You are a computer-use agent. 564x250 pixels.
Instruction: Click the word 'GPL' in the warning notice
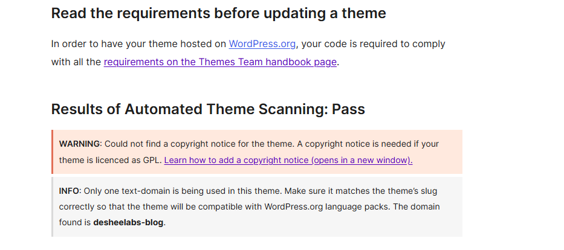pyautogui.click(x=153, y=160)
